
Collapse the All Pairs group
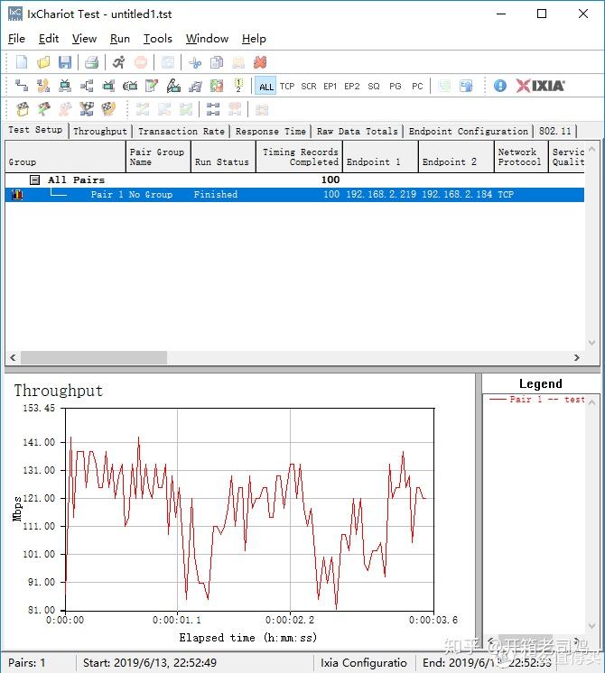coord(35,180)
